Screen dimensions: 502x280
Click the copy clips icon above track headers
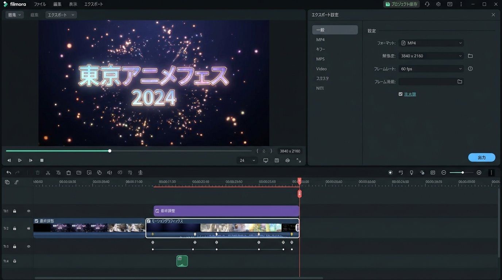pyautogui.click(x=7, y=182)
